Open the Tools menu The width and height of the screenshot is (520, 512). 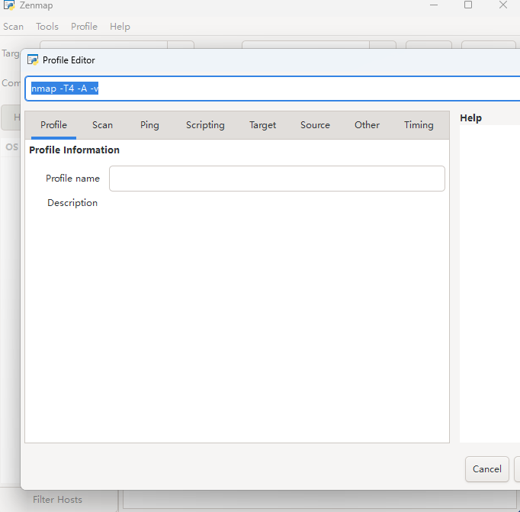47,27
